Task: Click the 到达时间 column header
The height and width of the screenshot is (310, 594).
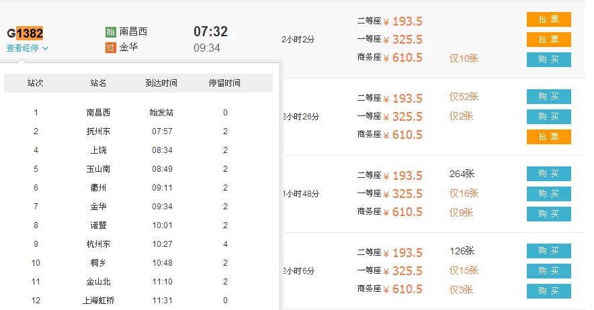Action: tap(161, 83)
